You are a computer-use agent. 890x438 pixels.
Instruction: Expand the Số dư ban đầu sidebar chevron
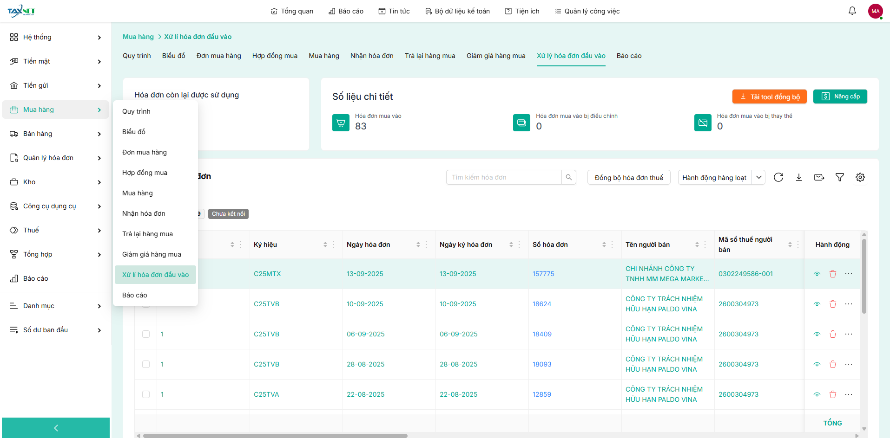pos(99,330)
